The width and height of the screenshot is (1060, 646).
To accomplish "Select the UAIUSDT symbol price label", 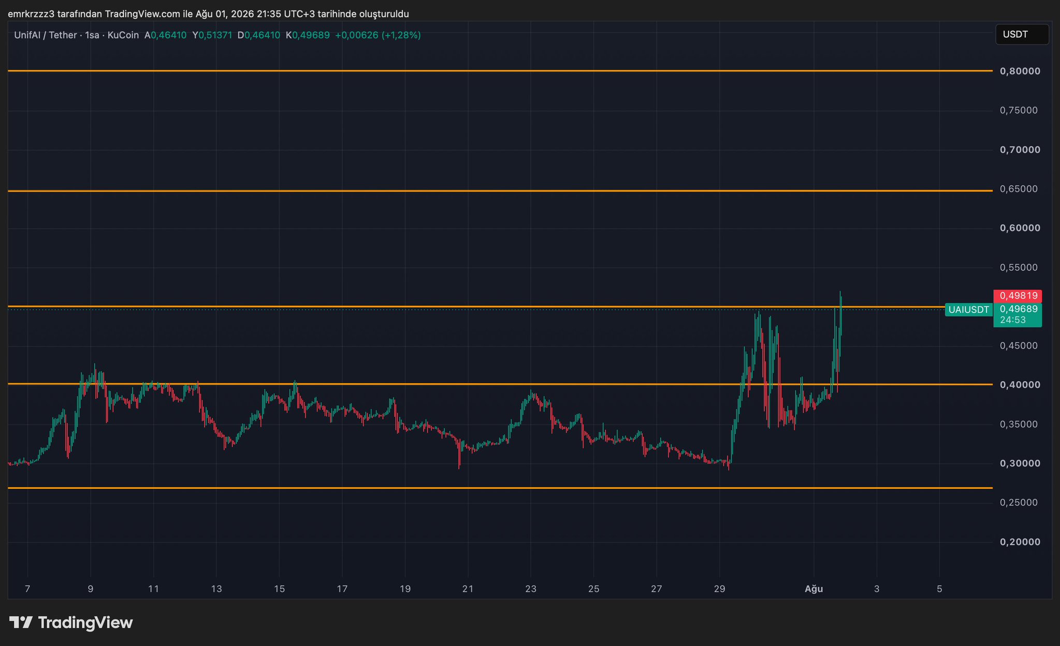I will [x=968, y=310].
